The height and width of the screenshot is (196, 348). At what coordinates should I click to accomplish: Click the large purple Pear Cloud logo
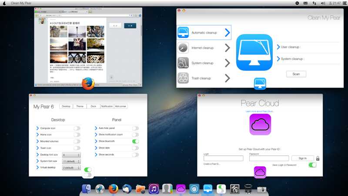(x=260, y=125)
